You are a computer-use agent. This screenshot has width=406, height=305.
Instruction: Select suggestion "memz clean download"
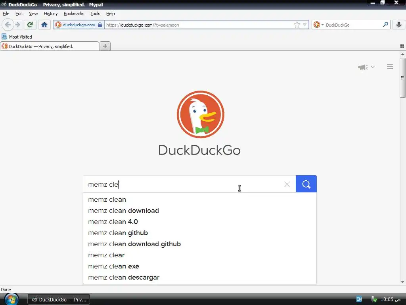point(200,210)
